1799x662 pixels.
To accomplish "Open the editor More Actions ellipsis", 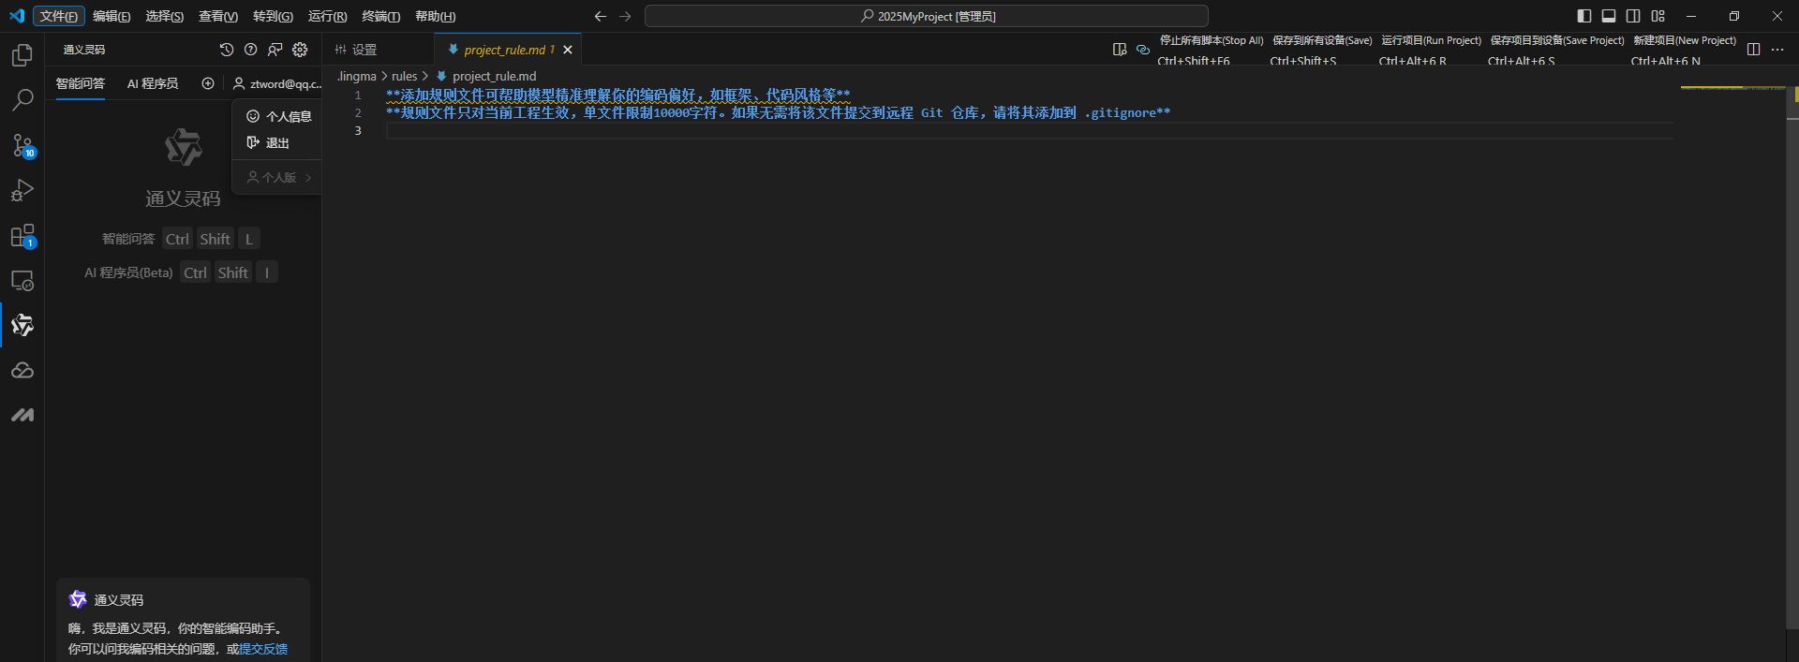I will [x=1777, y=50].
